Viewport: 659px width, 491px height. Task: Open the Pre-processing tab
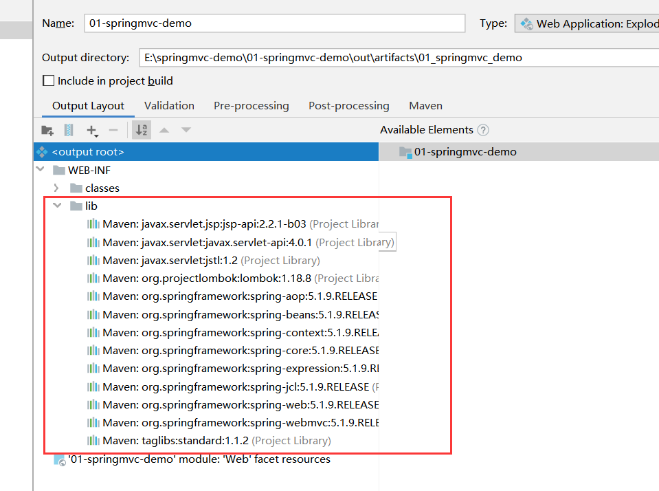click(252, 106)
